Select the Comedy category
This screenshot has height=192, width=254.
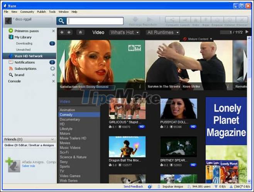pos(80,115)
